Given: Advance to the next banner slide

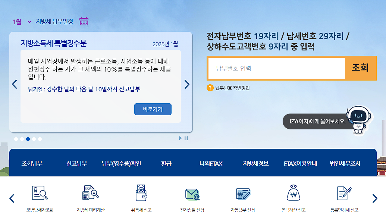Looking at the screenshot, I should click(x=187, y=84).
